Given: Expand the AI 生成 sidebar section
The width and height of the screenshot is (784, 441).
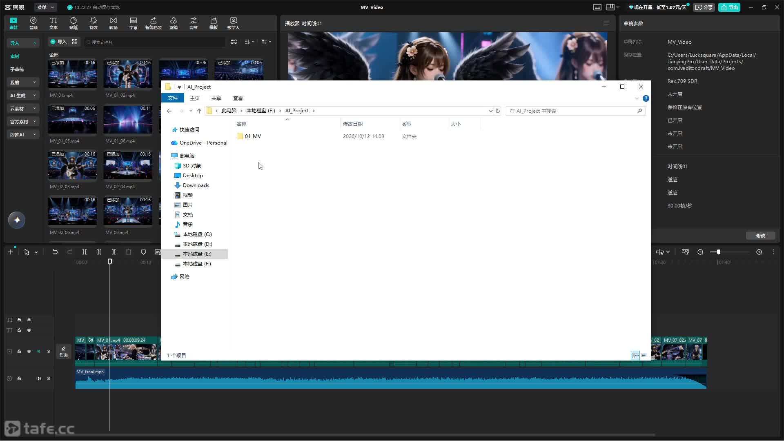Looking at the screenshot, I should pos(23,96).
